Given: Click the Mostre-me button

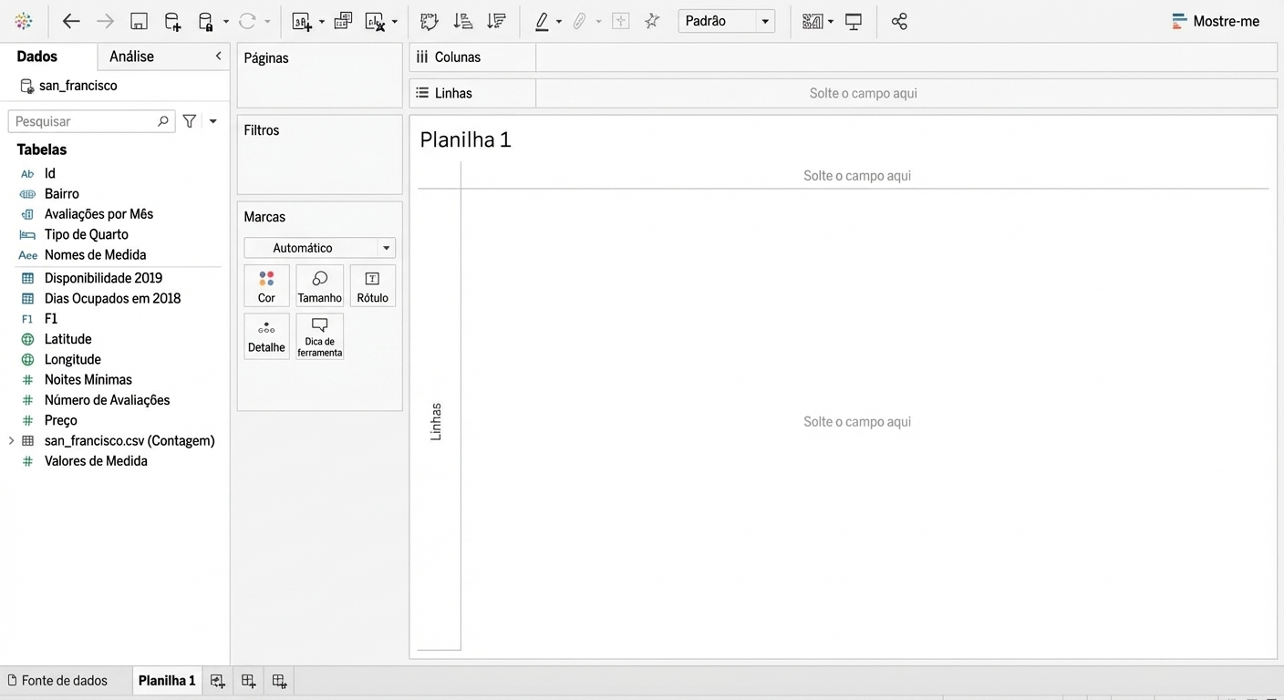Looking at the screenshot, I should point(1216,21).
